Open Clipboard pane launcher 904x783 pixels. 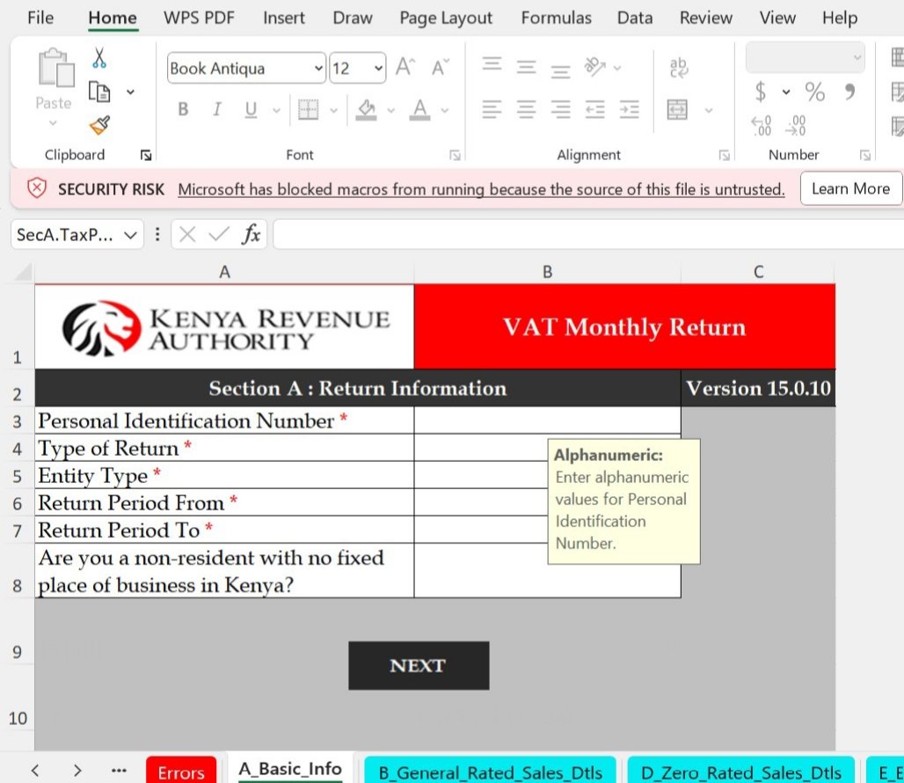point(146,155)
